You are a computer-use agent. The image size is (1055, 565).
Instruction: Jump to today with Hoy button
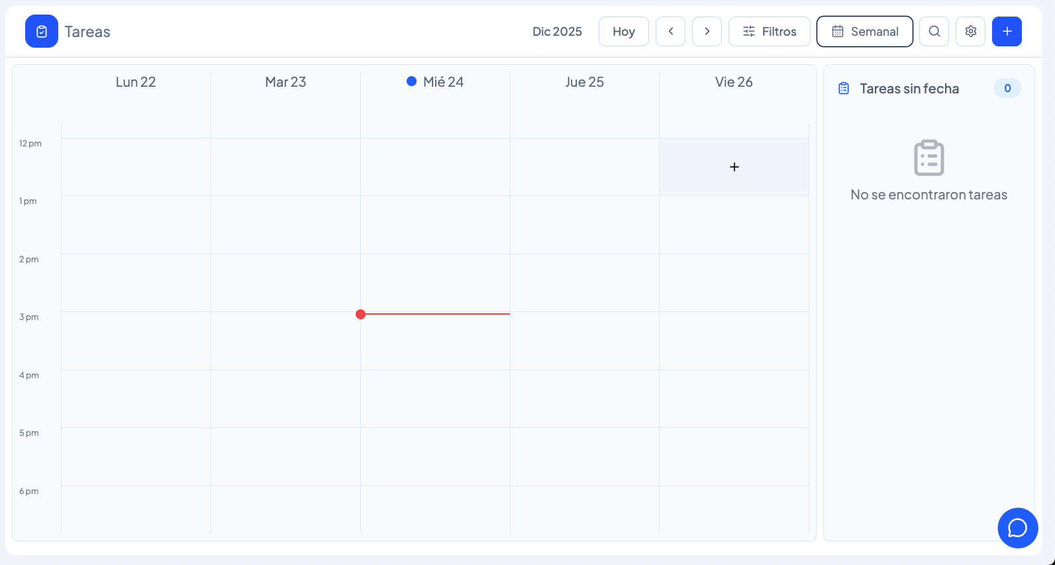tap(623, 31)
